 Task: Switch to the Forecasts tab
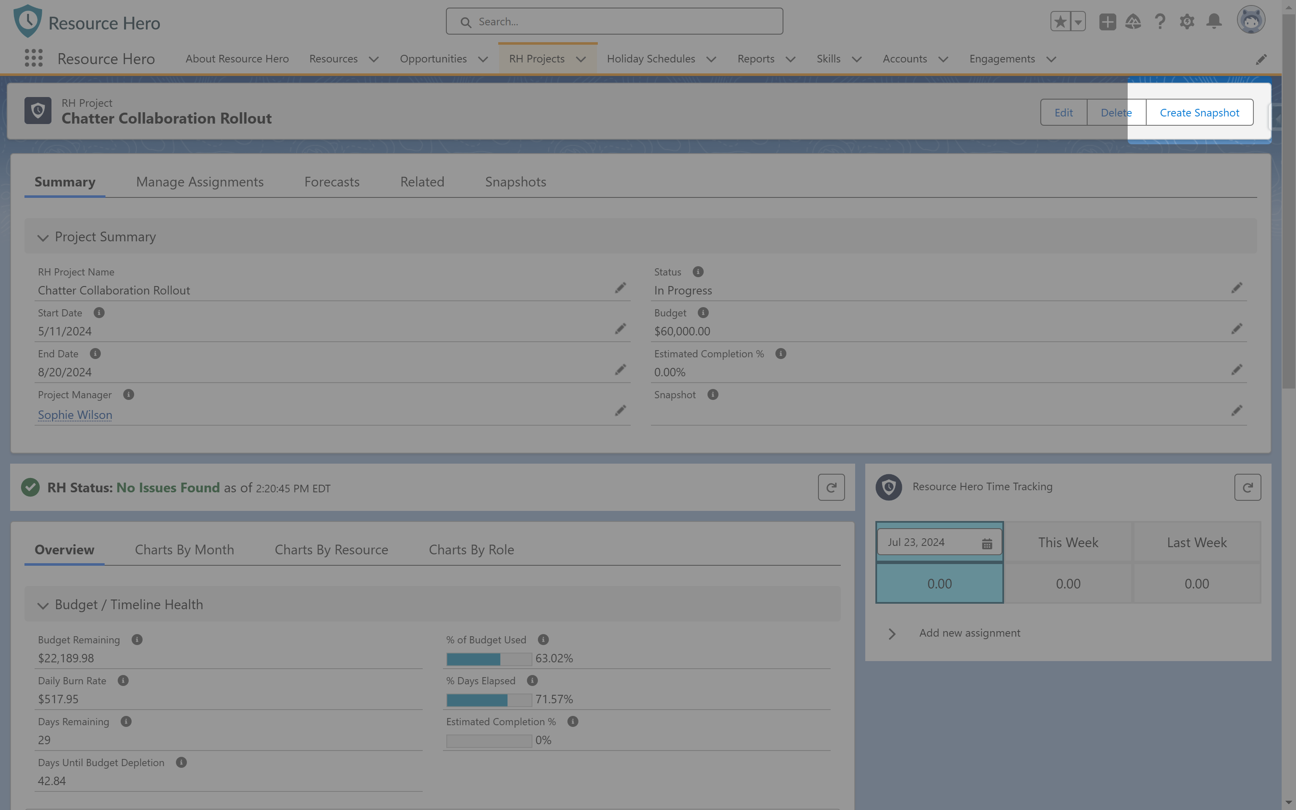coord(332,181)
